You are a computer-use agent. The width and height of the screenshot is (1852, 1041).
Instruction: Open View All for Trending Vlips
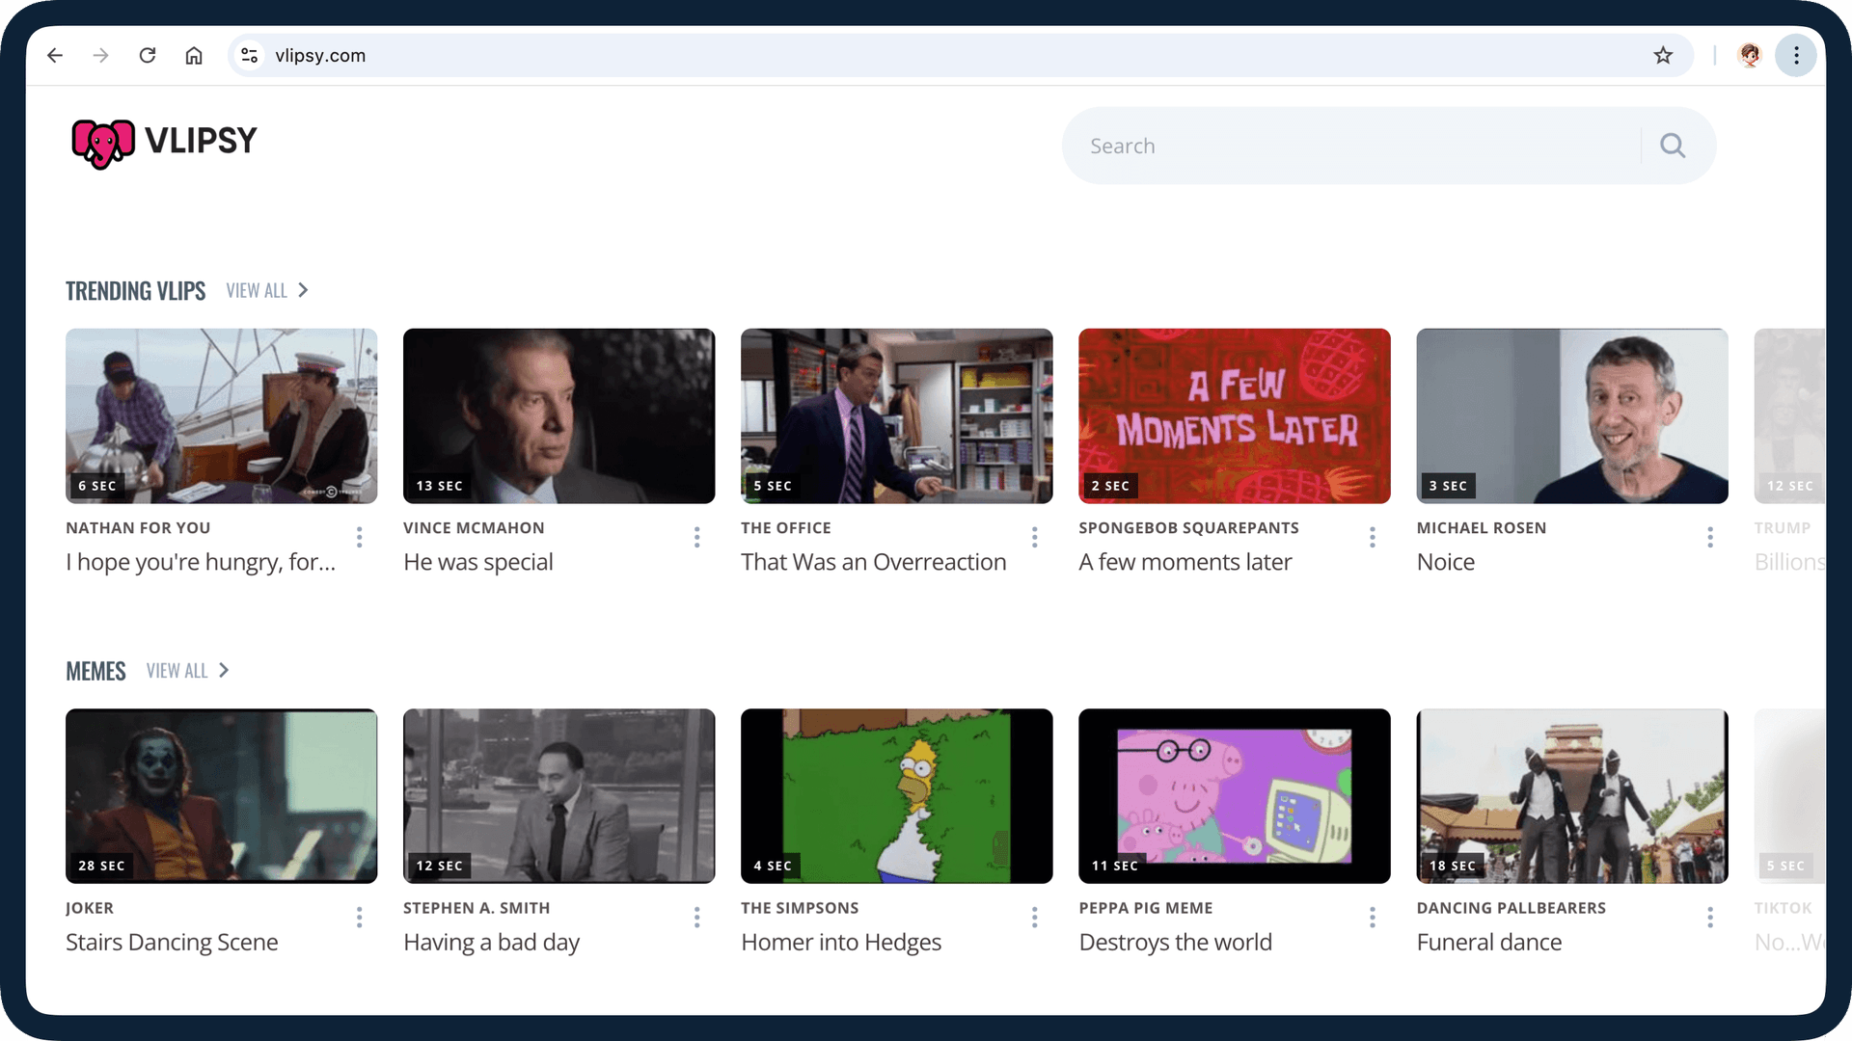[267, 290]
